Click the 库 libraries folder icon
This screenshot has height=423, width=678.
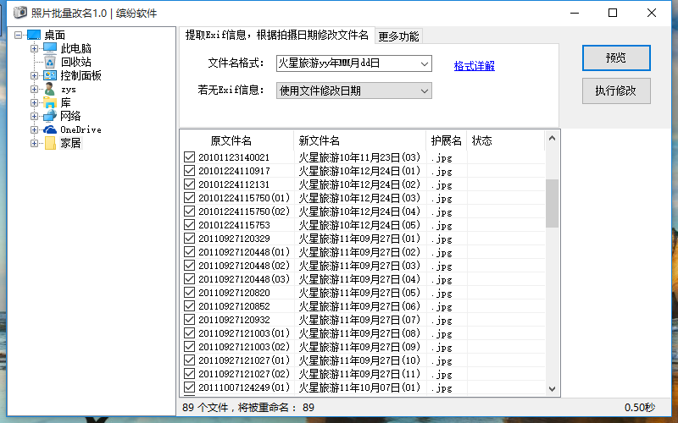tap(50, 102)
